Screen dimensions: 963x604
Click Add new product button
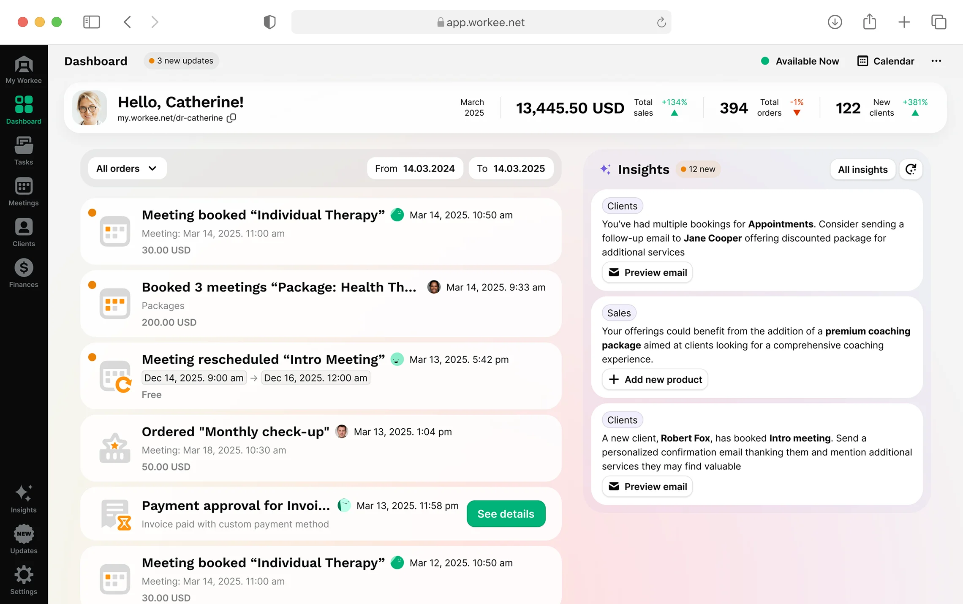[655, 379]
